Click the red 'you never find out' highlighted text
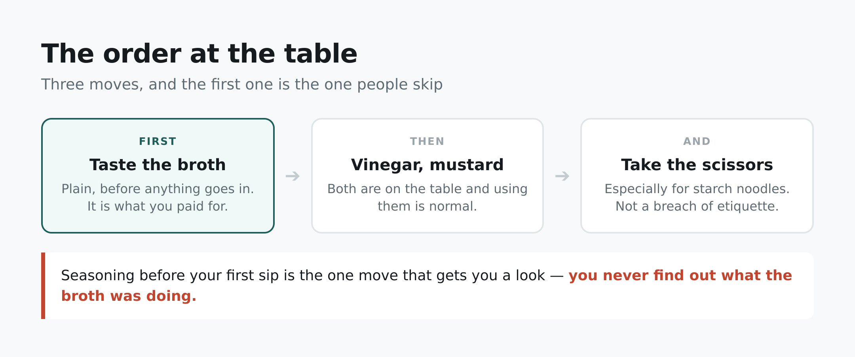 680,275
